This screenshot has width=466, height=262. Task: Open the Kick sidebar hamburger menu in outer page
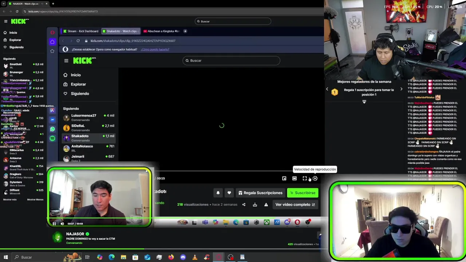(x=6, y=21)
